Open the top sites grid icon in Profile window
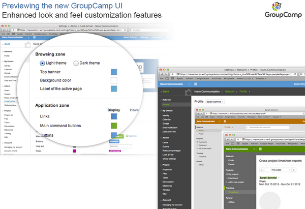The width and height of the screenshot is (305, 209). click(172, 78)
